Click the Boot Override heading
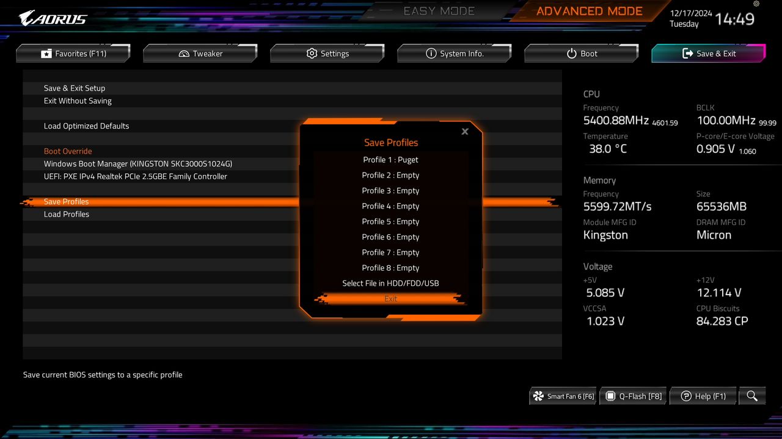The height and width of the screenshot is (439, 782). (x=68, y=151)
